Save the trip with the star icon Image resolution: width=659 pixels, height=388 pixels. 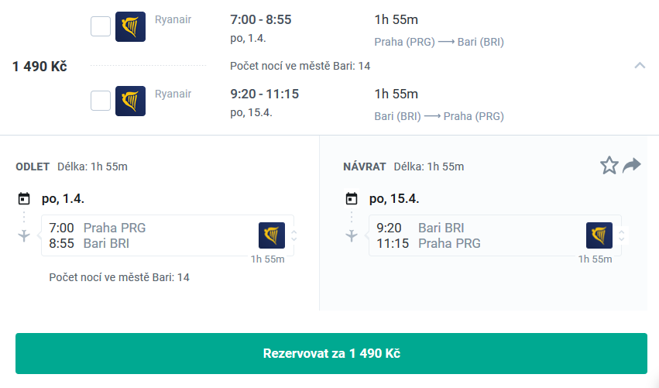coord(609,165)
